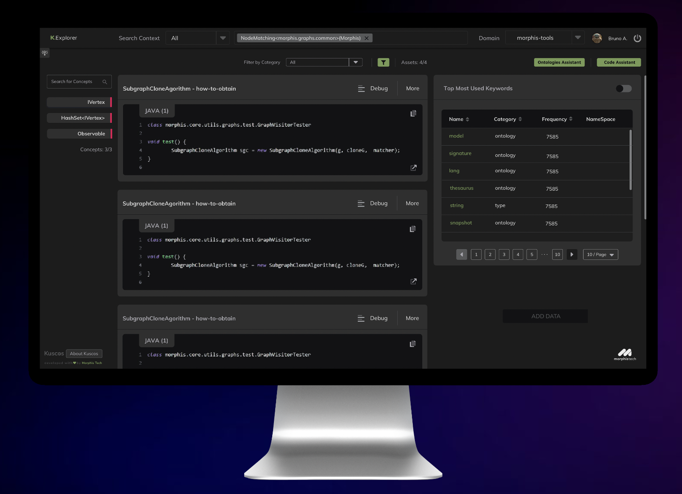Open the Code Assistant
The width and height of the screenshot is (682, 494).
coord(619,62)
